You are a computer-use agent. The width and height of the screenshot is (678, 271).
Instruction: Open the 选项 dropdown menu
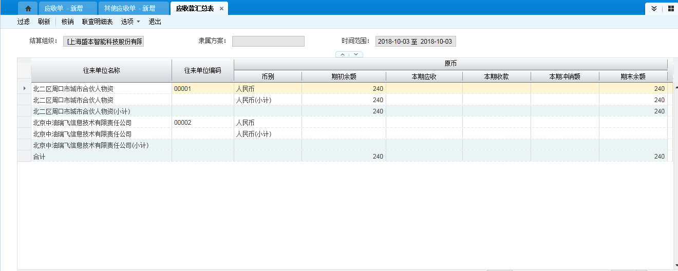(x=130, y=22)
